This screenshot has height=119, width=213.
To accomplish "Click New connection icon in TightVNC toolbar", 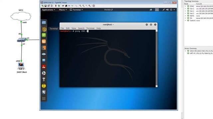I will click(43, 6).
